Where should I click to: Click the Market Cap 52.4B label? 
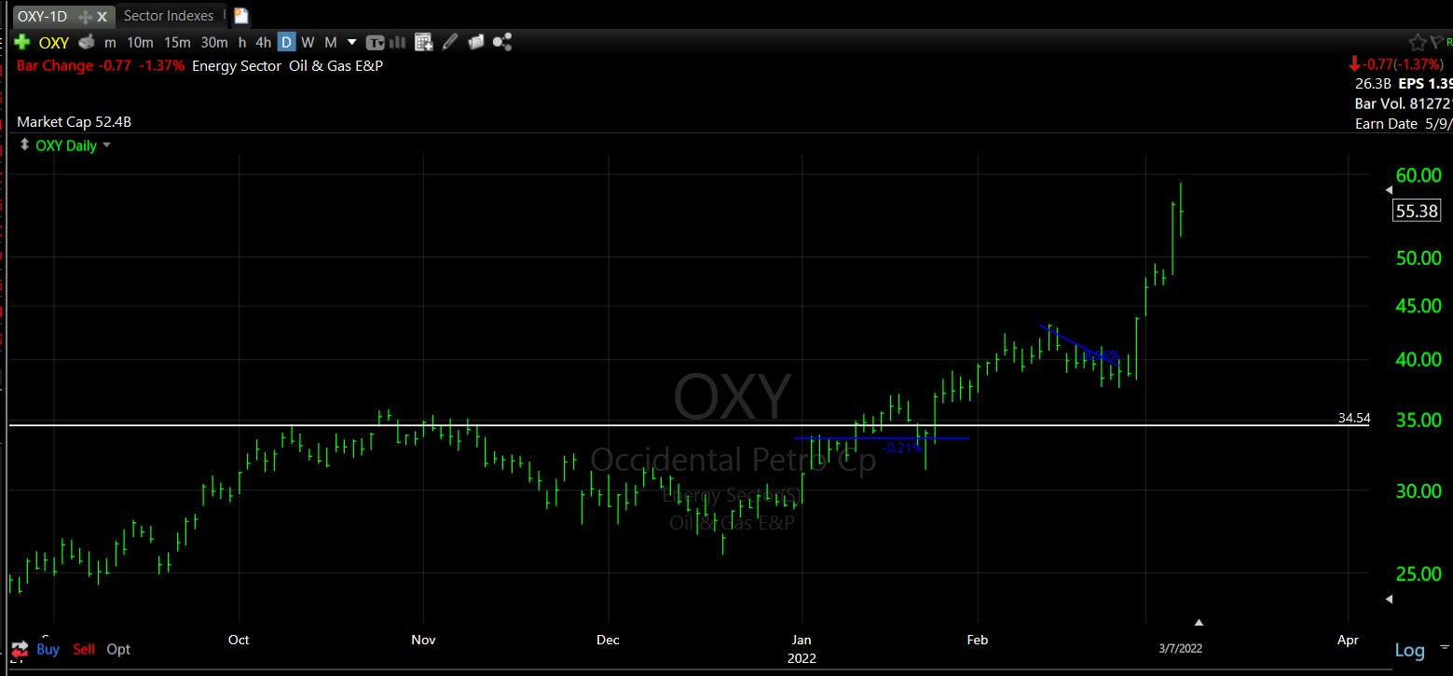click(x=75, y=122)
